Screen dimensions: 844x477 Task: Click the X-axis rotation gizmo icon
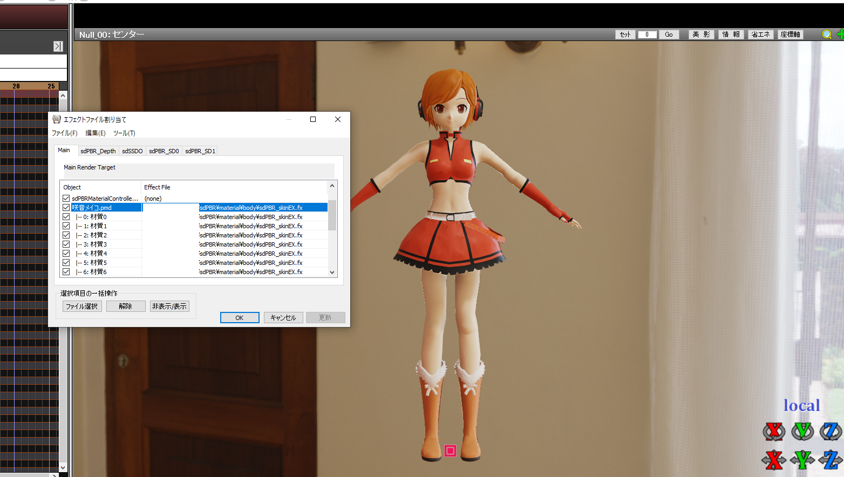pos(774,431)
